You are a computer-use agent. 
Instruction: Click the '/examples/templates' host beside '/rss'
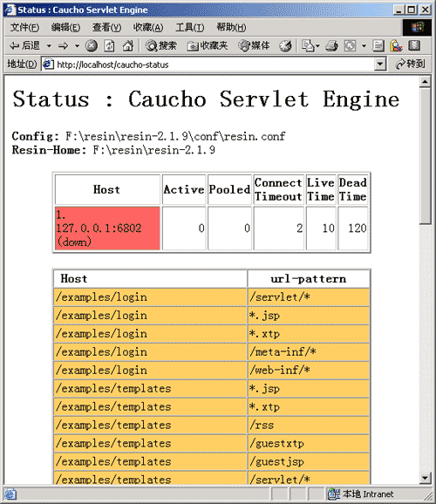tap(150, 426)
